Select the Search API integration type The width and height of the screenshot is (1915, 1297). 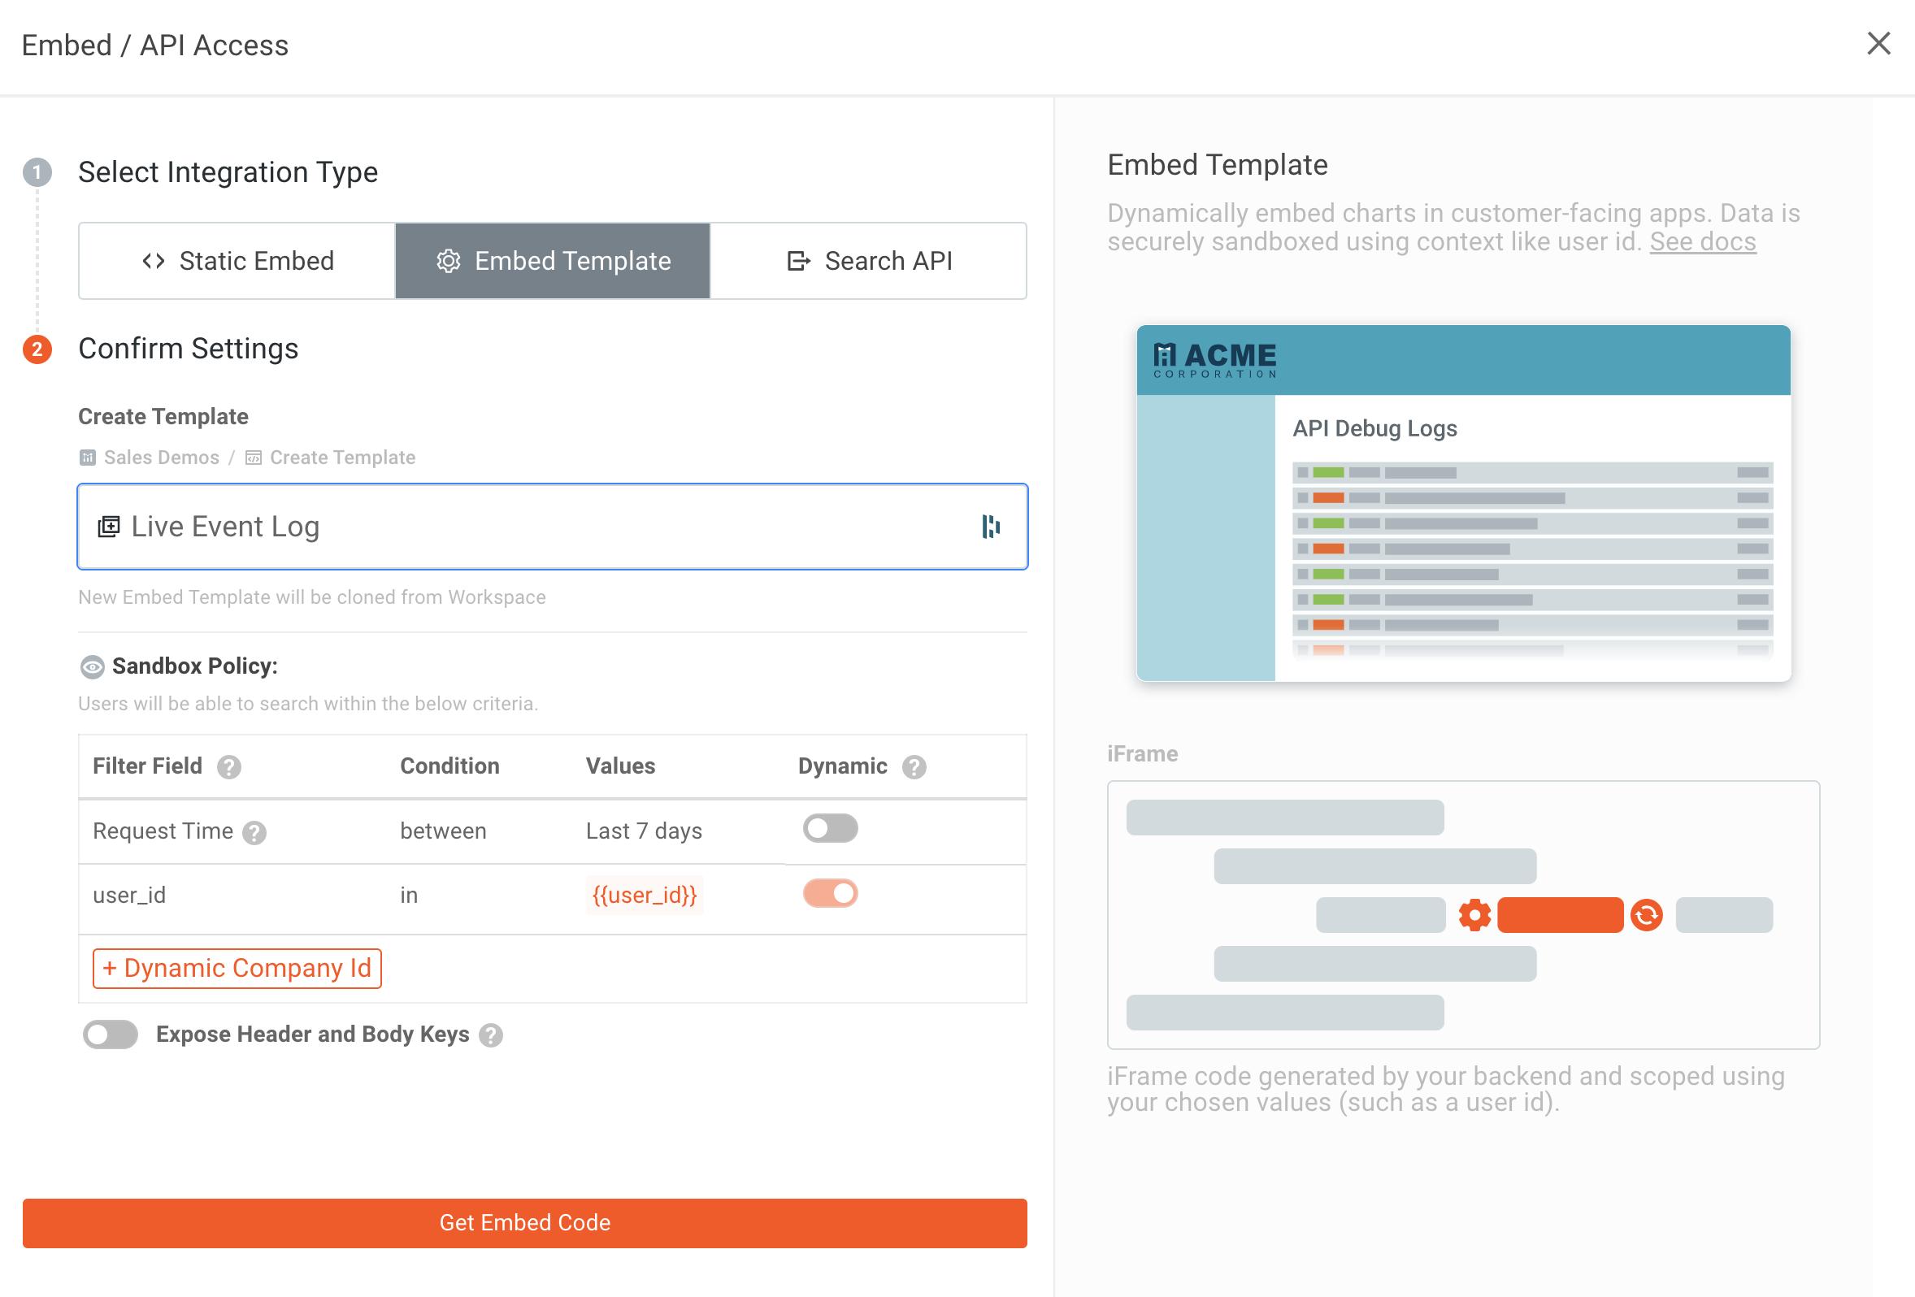point(869,260)
